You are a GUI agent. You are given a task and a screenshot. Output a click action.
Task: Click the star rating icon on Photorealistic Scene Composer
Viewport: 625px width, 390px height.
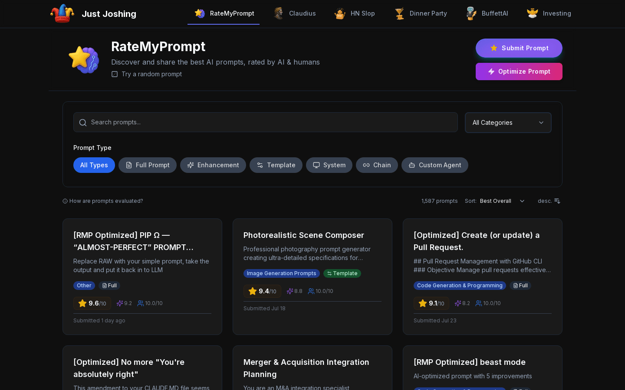pos(253,291)
